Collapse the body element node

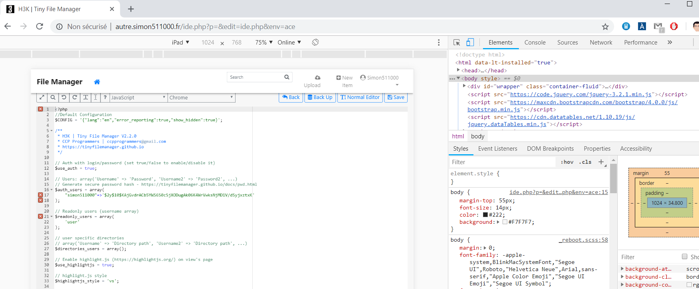pos(458,78)
